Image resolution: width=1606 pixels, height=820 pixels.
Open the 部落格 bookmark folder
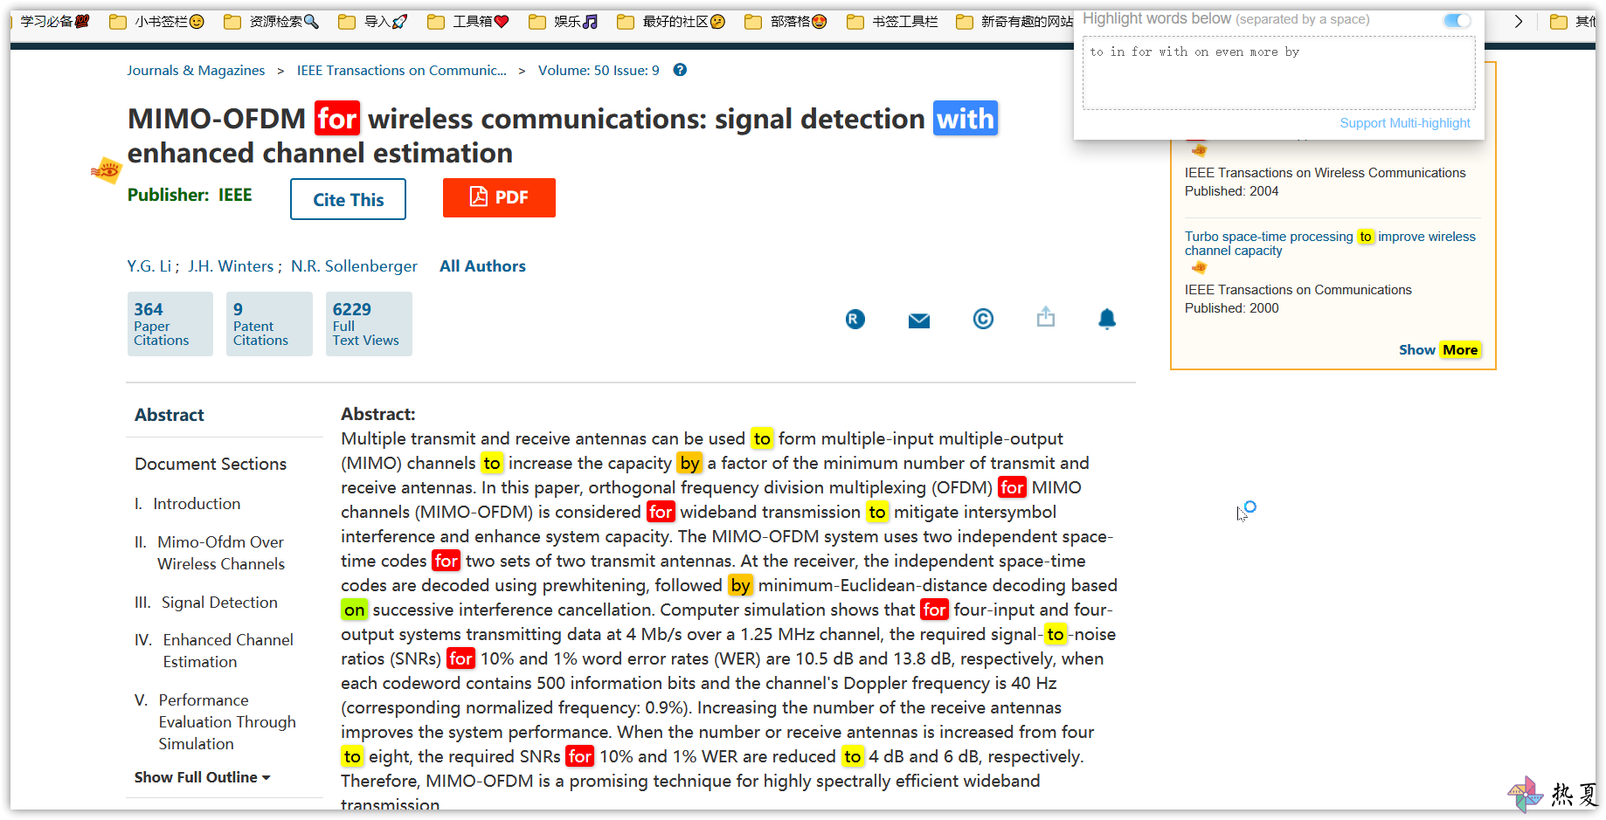(786, 21)
